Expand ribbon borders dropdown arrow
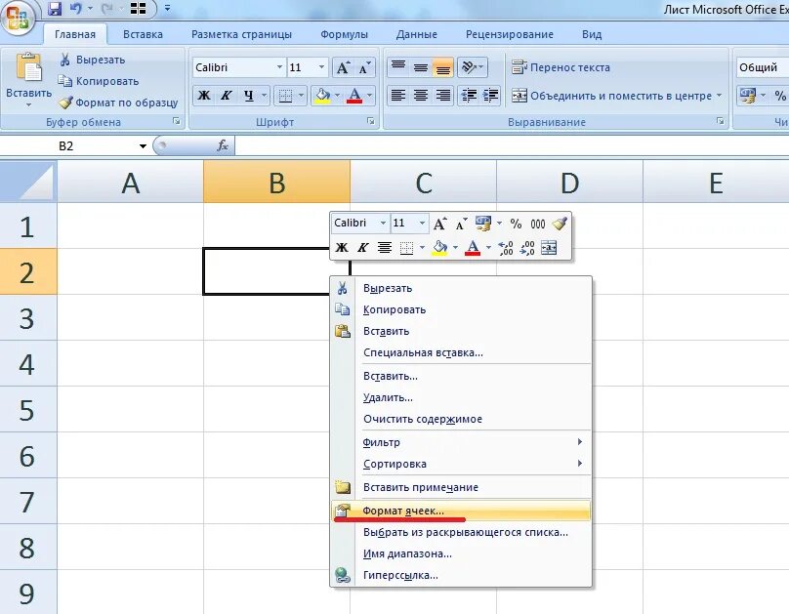 tap(301, 96)
